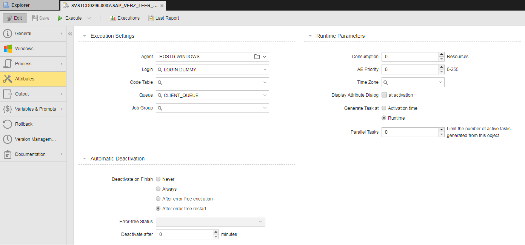This screenshot has height=245, width=525.
Task: Click the Execute button
Action: tap(69, 18)
